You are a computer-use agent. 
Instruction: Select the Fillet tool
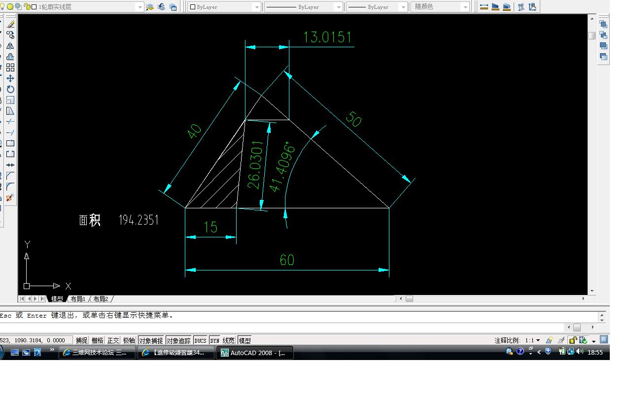pyautogui.click(x=10, y=187)
